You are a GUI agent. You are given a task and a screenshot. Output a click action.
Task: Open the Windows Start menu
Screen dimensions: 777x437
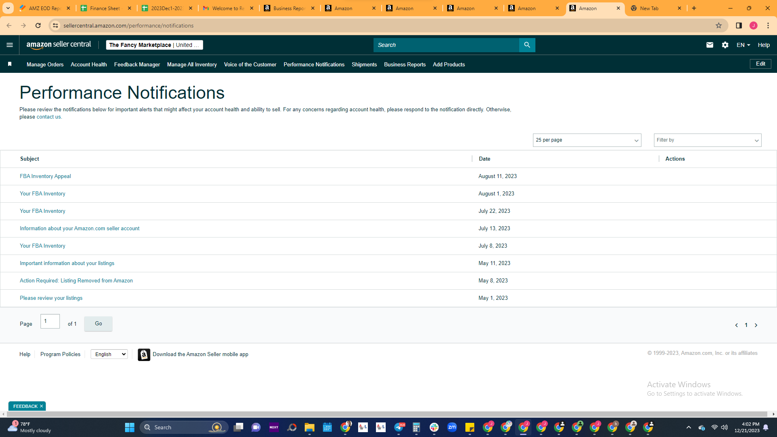click(129, 427)
